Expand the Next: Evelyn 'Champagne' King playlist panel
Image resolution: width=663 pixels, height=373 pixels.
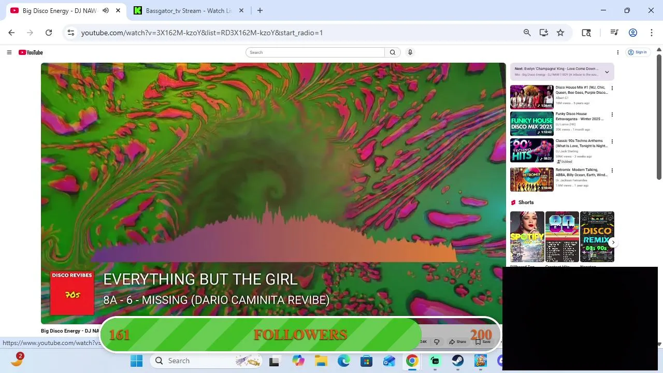607,72
